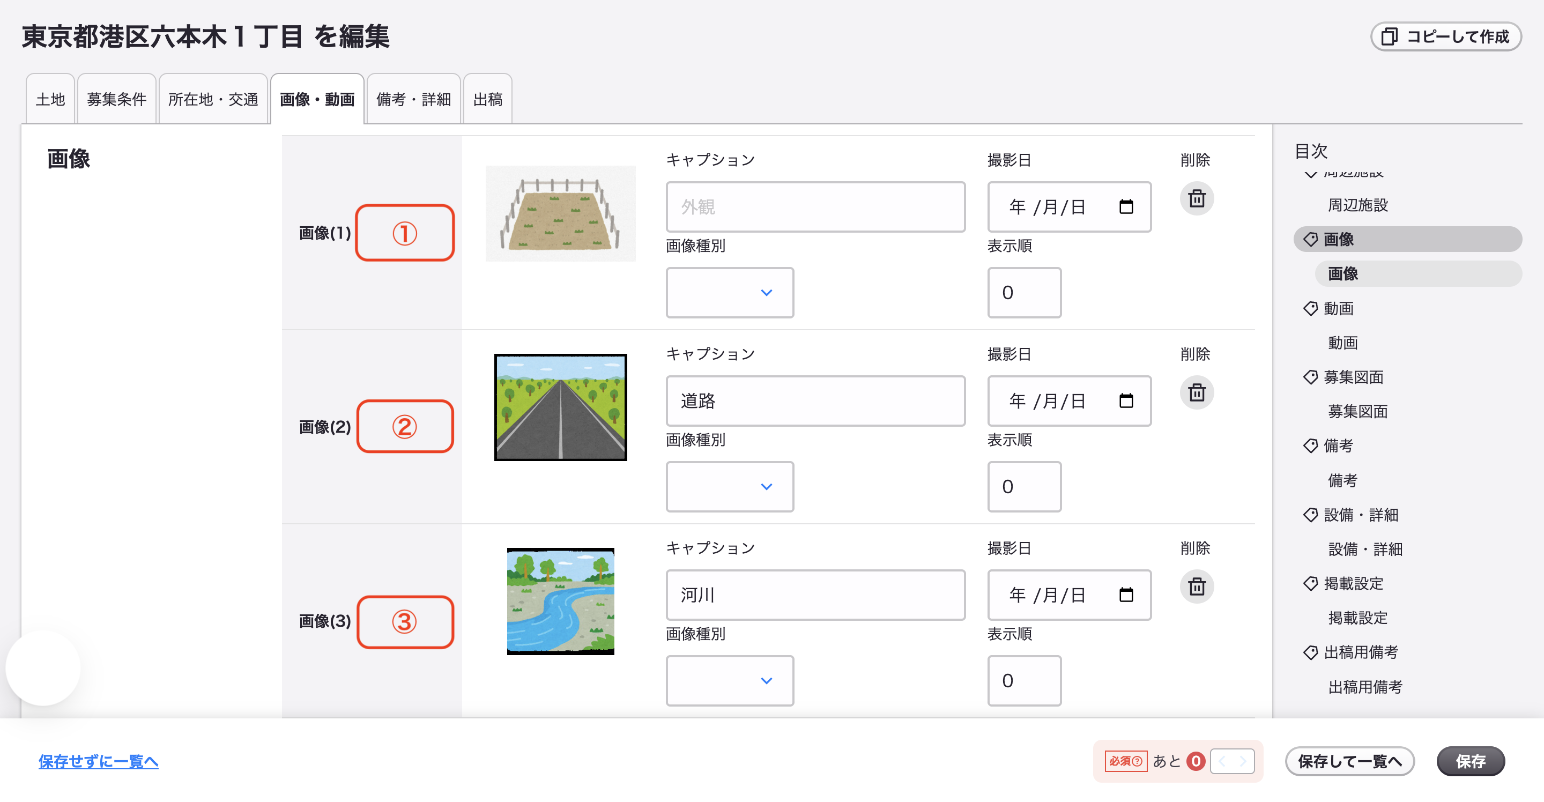This screenshot has height=802, width=1544.
Task: Click the tag icon beside 設備・詳細 heading
Action: click(x=1310, y=515)
